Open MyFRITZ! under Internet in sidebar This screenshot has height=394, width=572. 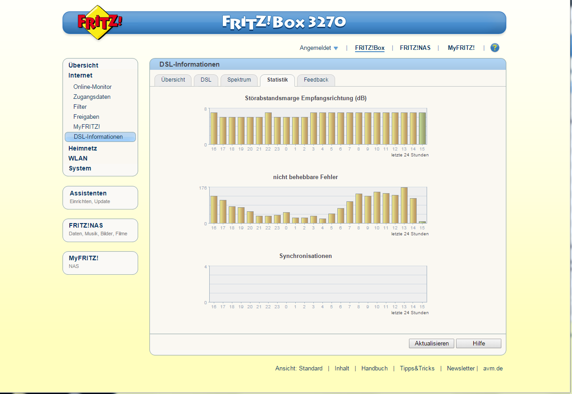[x=87, y=126]
